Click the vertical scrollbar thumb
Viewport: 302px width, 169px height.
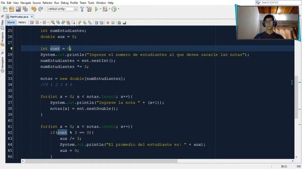pyautogui.click(x=296, y=97)
